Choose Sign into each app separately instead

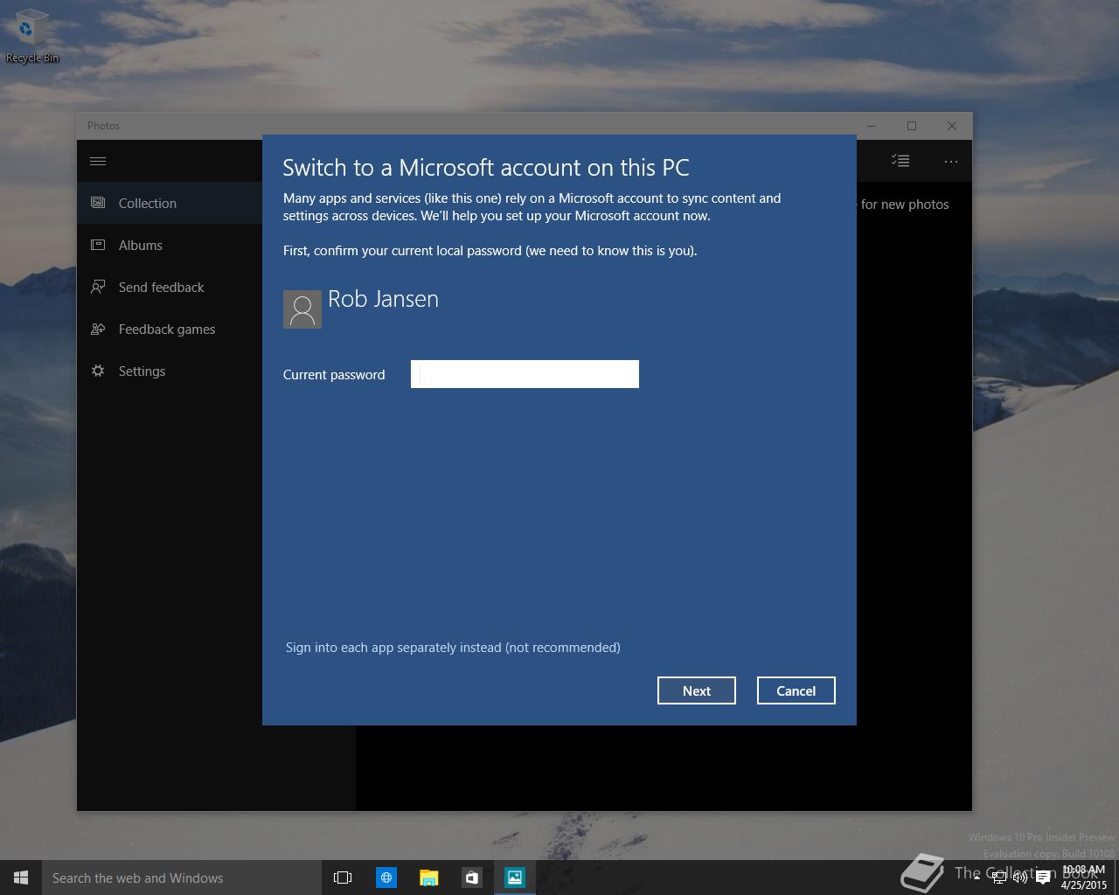coord(453,648)
